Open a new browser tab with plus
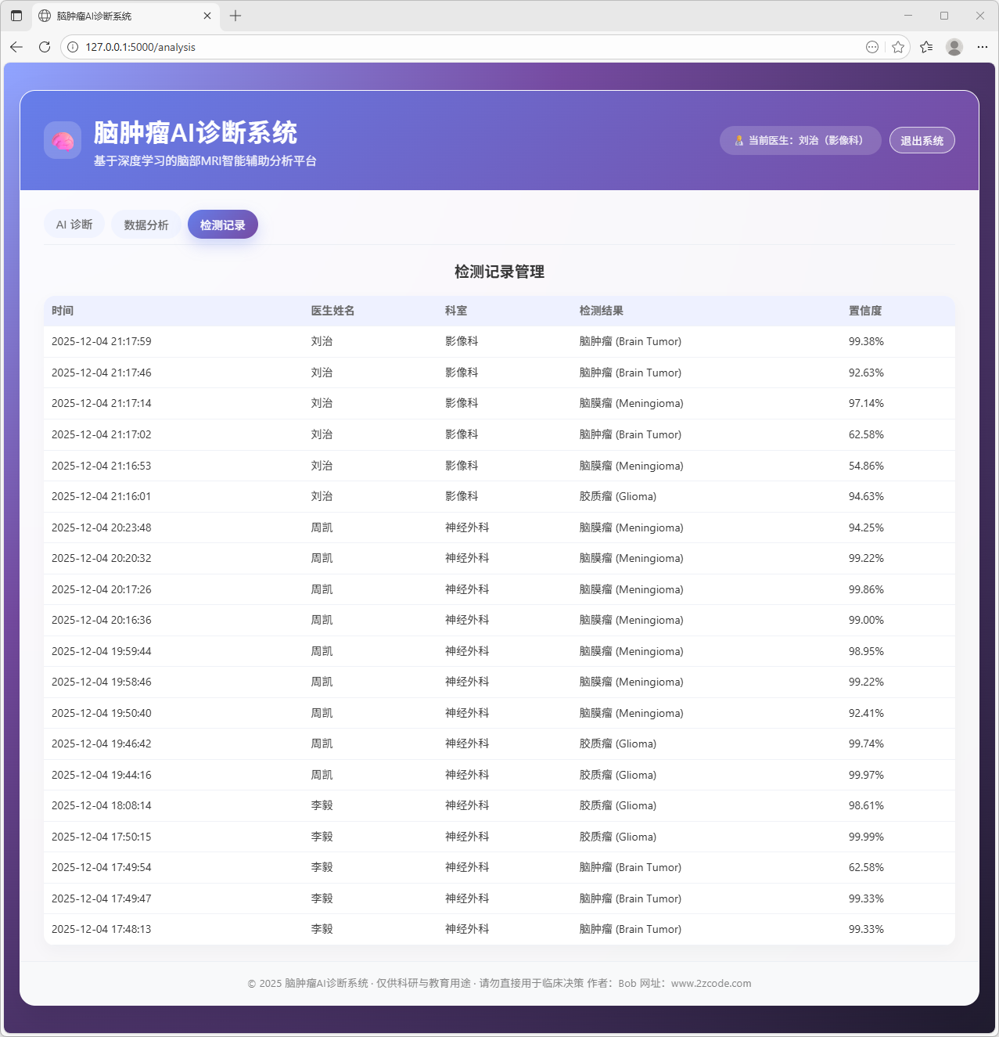999x1037 pixels. (235, 16)
